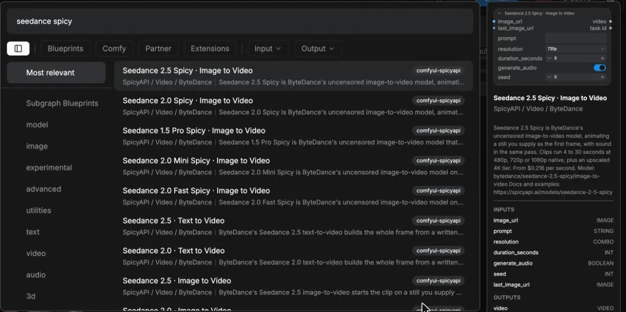Filter results by Blueprints
Image resolution: width=626 pixels, height=312 pixels.
click(65, 49)
